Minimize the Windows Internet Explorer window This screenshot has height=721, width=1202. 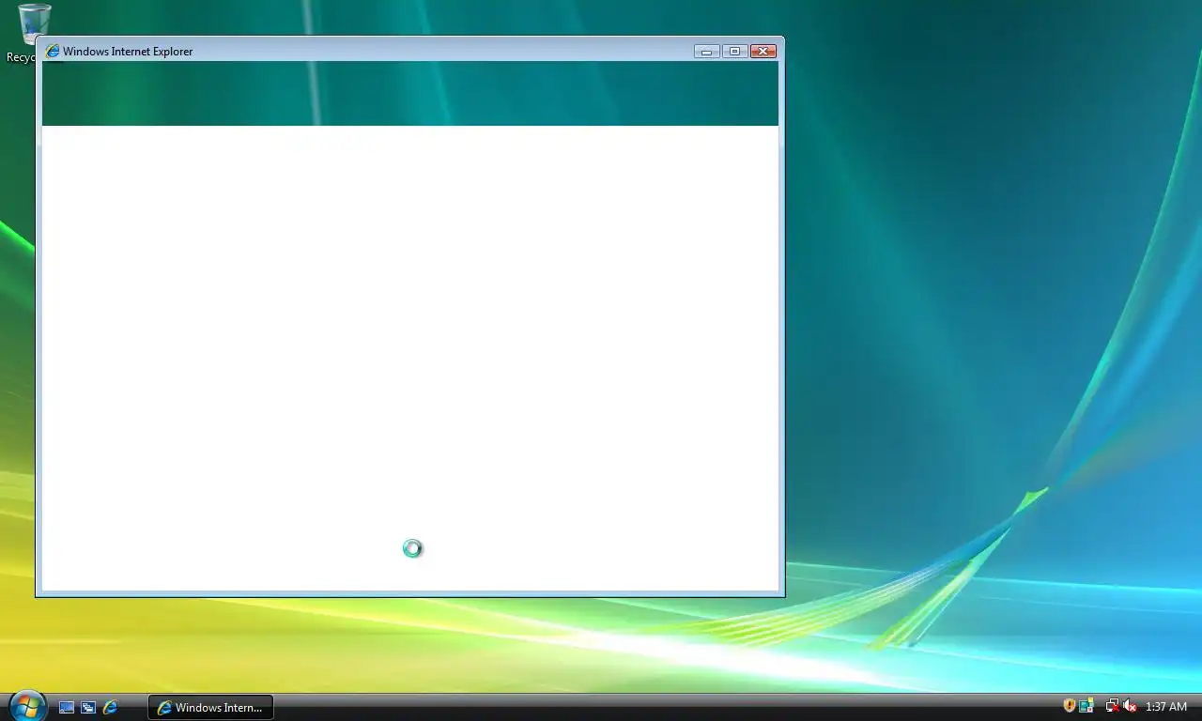click(706, 52)
